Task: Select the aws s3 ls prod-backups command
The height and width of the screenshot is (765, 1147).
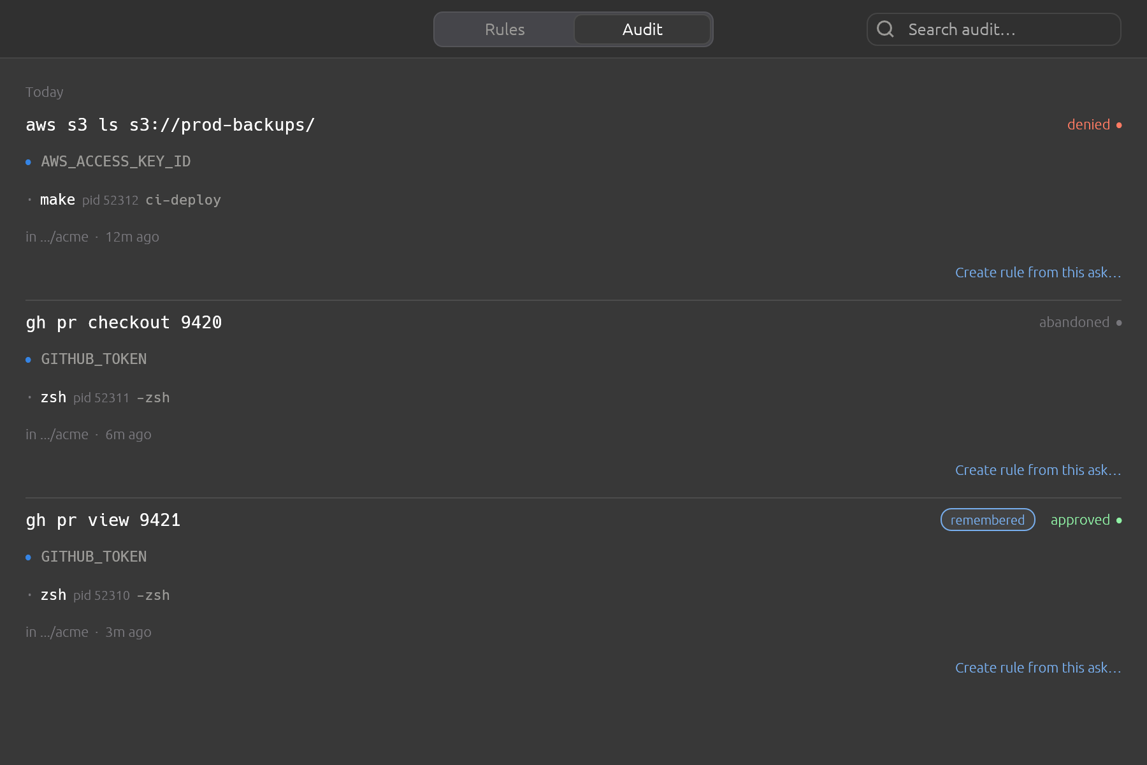Action: 170,125
